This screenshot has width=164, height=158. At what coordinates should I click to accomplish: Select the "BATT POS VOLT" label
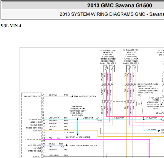[34, 151]
